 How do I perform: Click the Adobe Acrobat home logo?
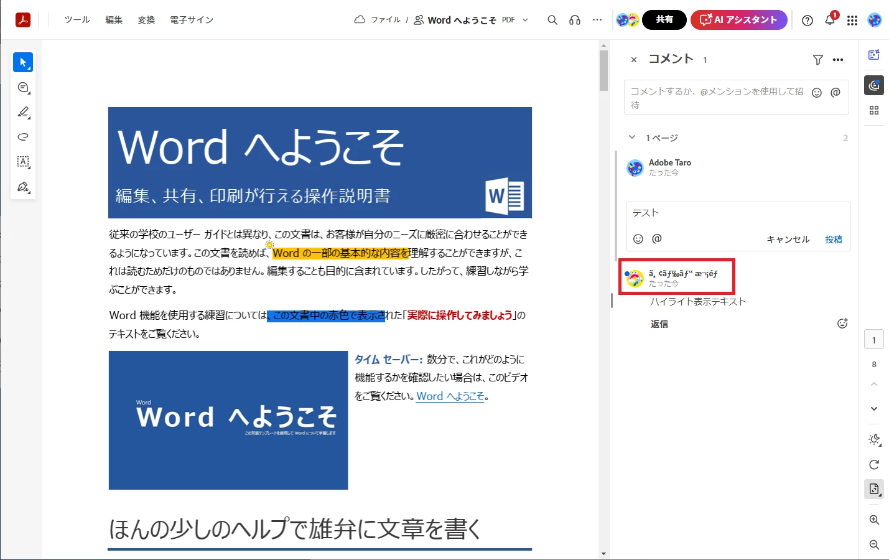pyautogui.click(x=23, y=20)
